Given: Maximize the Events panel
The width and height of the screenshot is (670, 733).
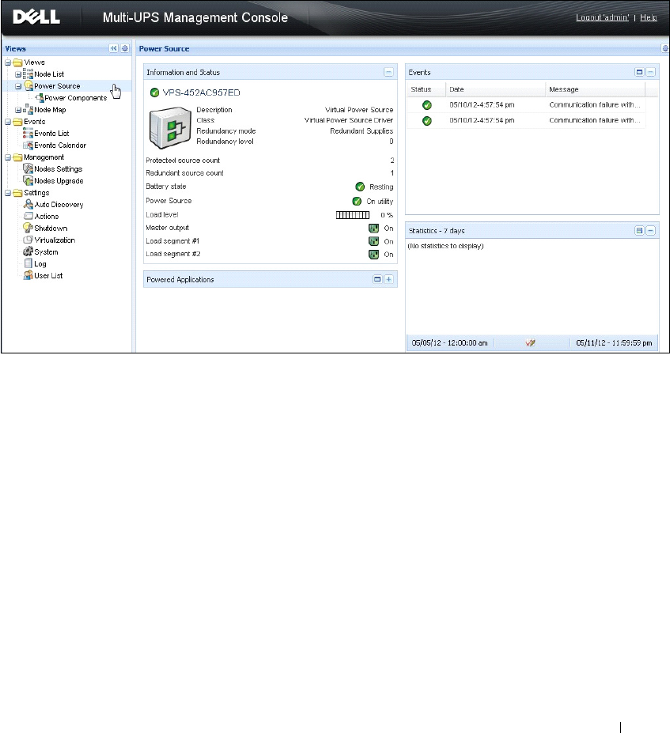Looking at the screenshot, I should 639,72.
